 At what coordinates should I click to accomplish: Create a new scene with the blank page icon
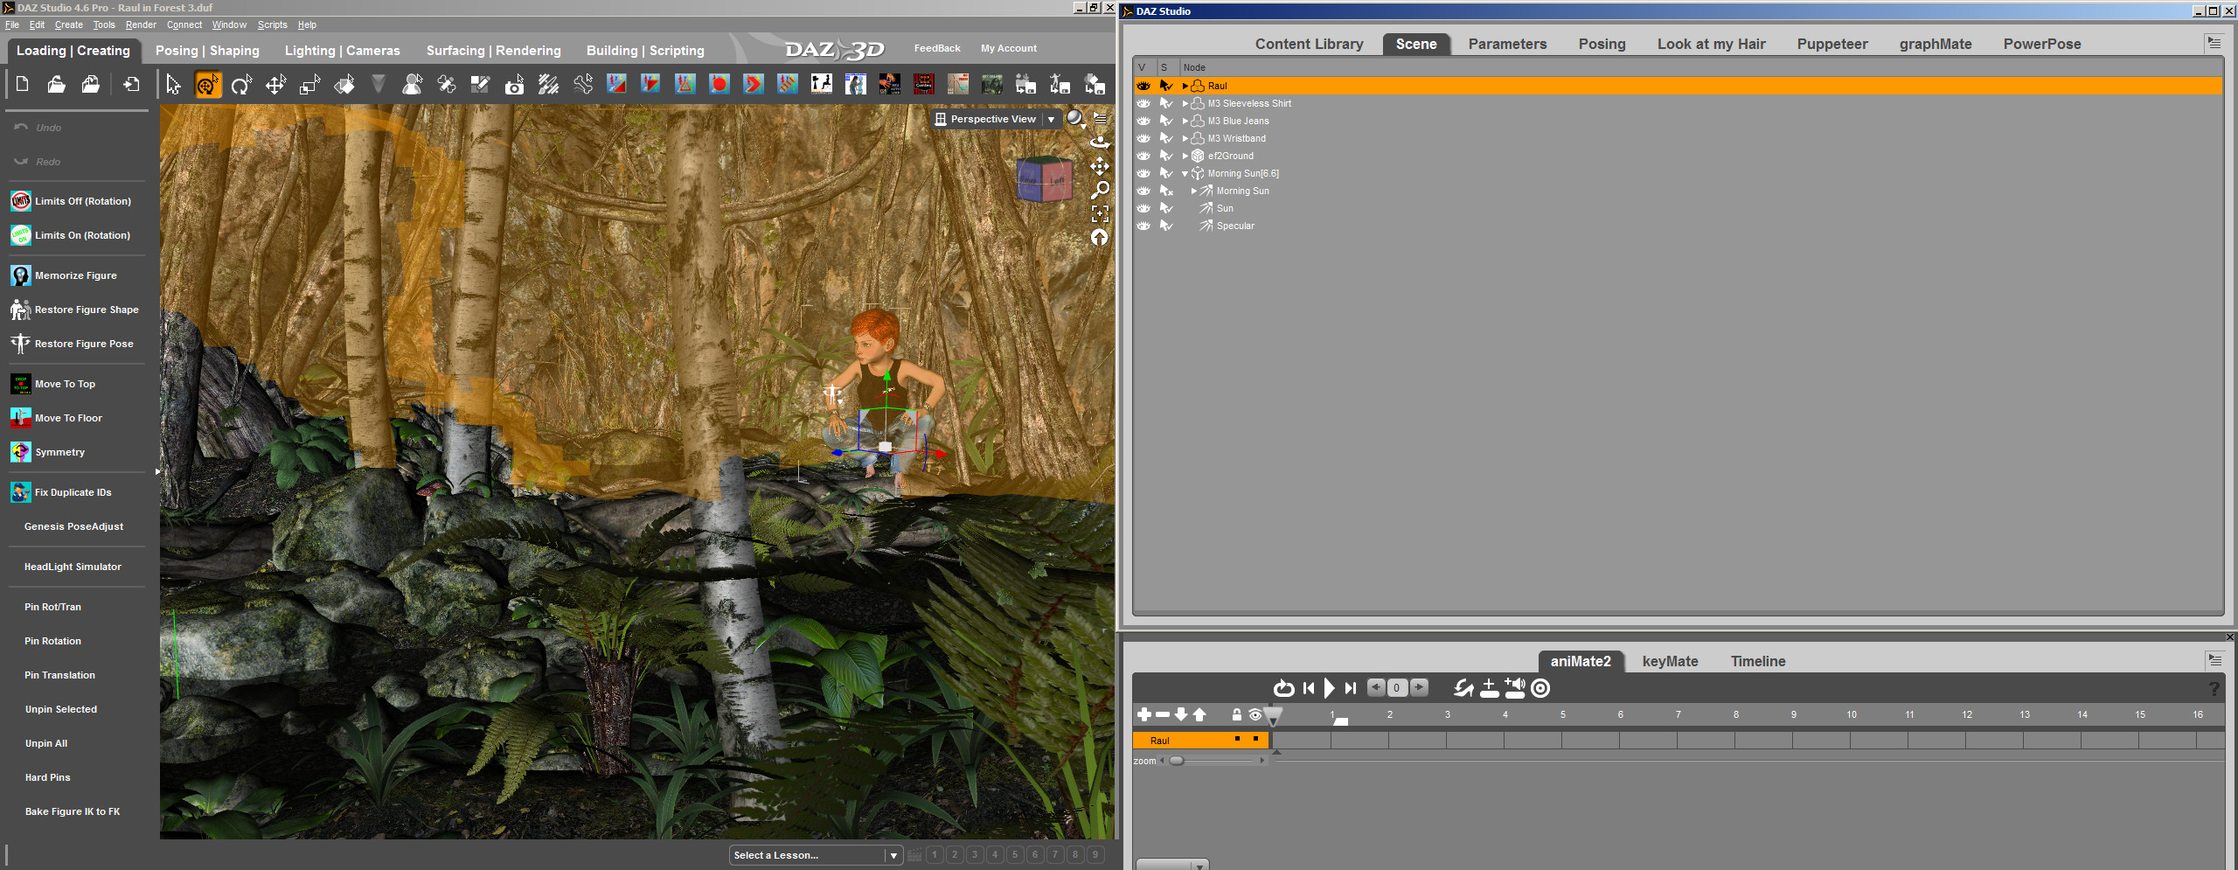click(x=23, y=84)
